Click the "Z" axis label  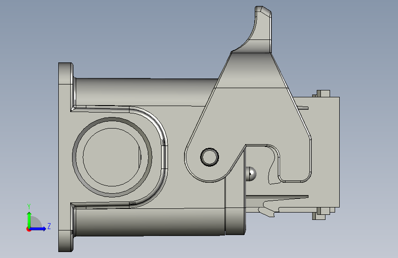[49, 226]
